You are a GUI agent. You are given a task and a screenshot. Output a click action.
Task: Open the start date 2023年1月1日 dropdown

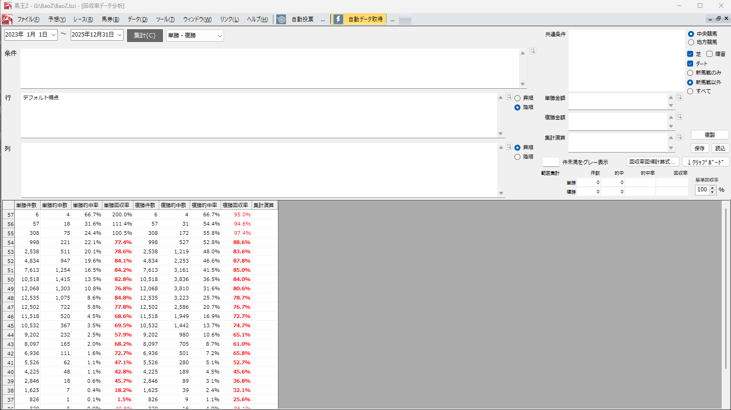(54, 35)
